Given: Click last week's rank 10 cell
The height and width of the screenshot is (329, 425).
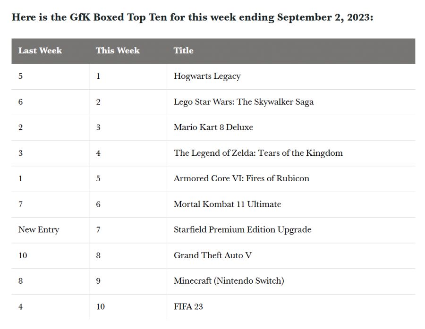Looking at the screenshot, I should pos(23,255).
